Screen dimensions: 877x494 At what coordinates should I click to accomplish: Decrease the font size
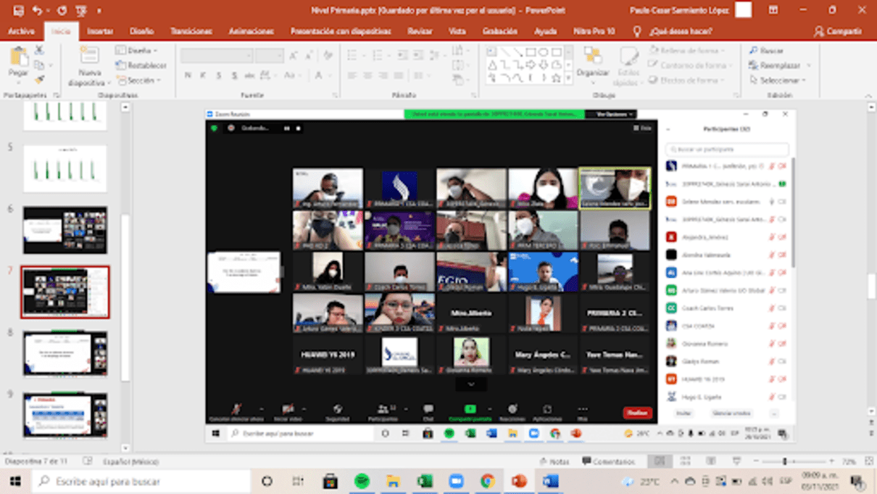coord(309,56)
